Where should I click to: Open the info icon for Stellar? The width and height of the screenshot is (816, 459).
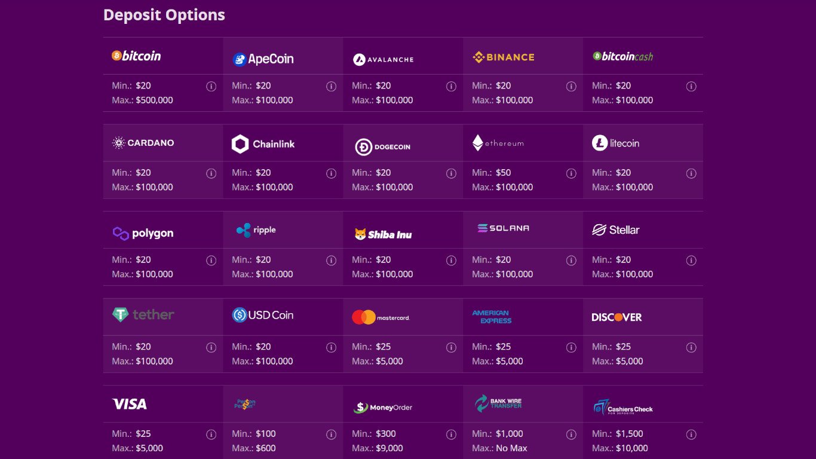[x=691, y=261]
